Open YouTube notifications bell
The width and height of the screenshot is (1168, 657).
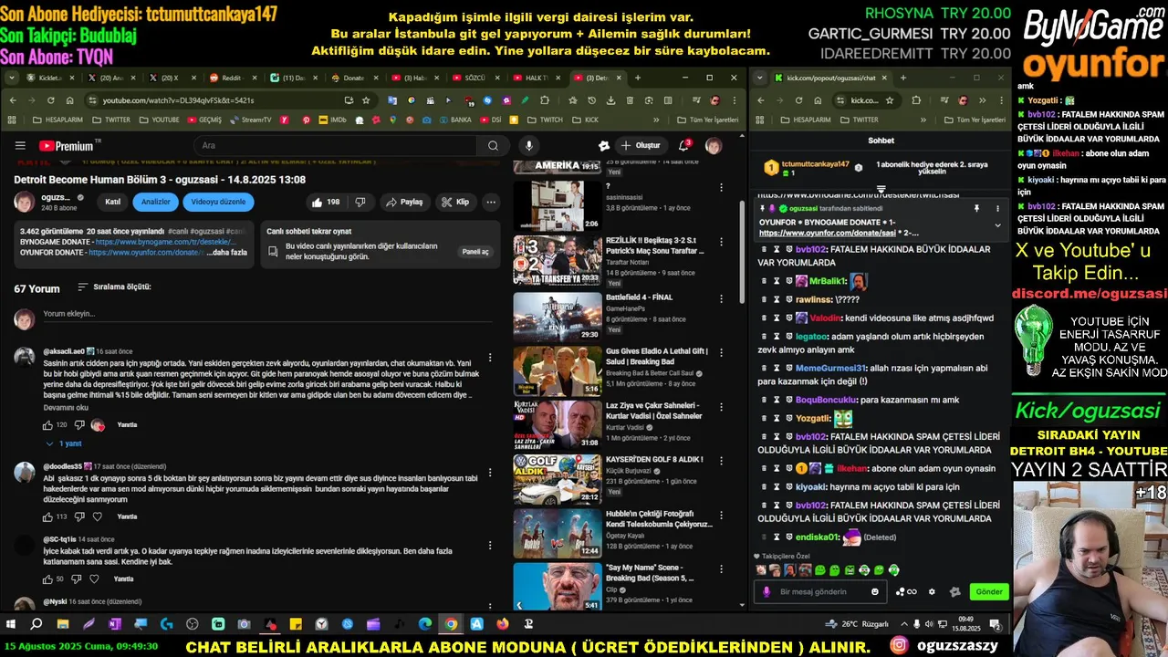tap(683, 145)
